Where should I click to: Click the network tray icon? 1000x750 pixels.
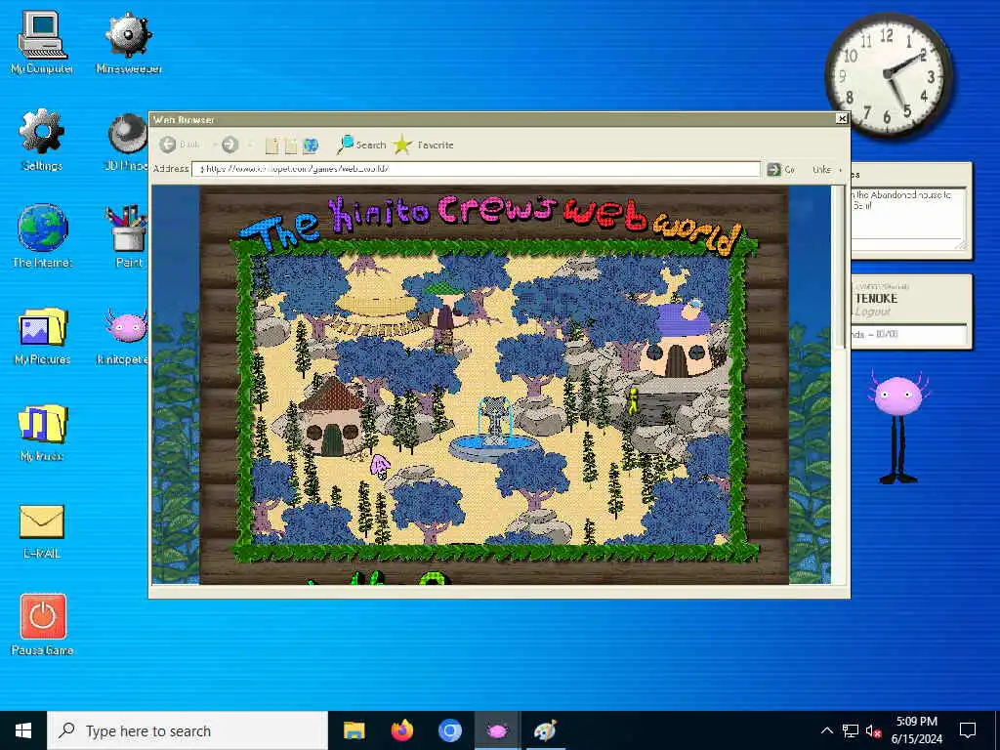pos(851,730)
